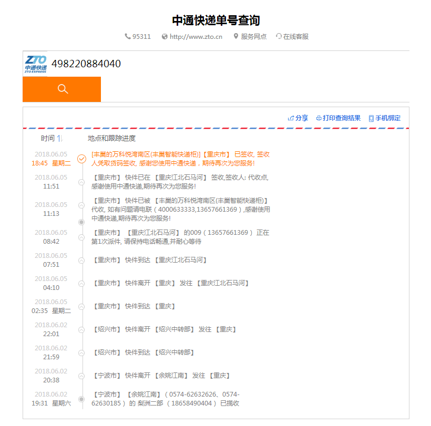
Task: Click timeline marker for 04:10 entry
Action: point(81,284)
